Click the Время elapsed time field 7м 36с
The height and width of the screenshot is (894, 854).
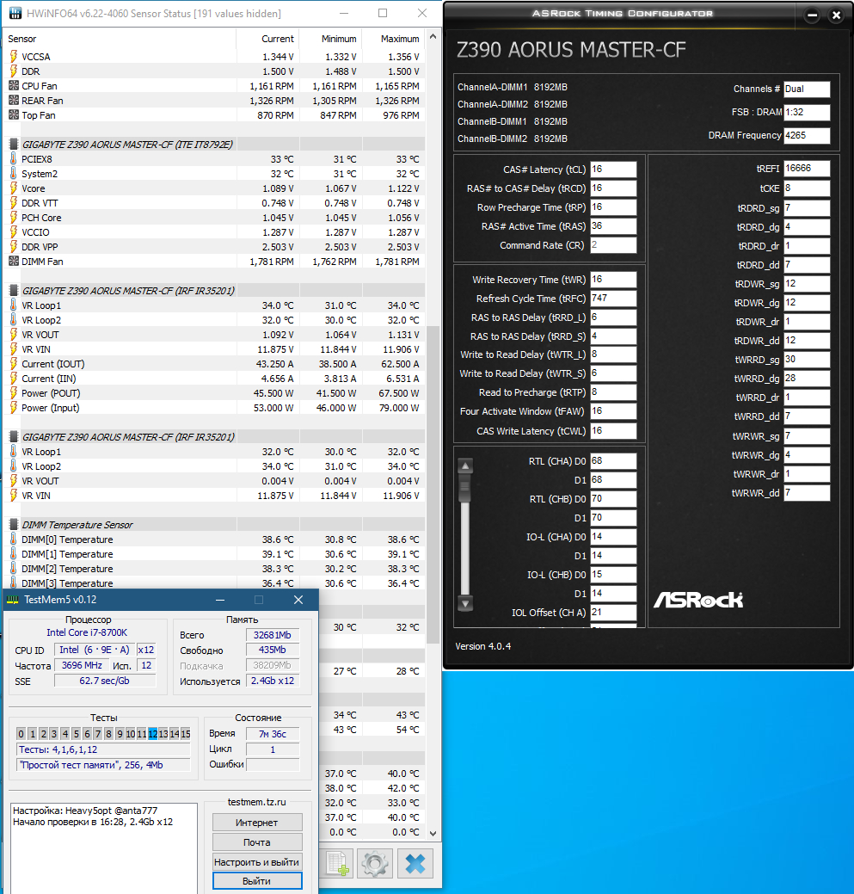click(273, 734)
